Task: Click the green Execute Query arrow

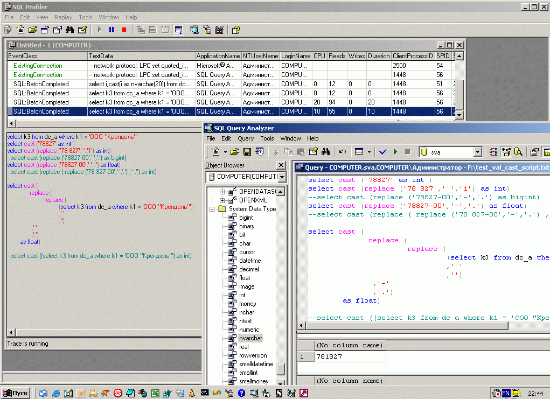Action: (x=395, y=152)
